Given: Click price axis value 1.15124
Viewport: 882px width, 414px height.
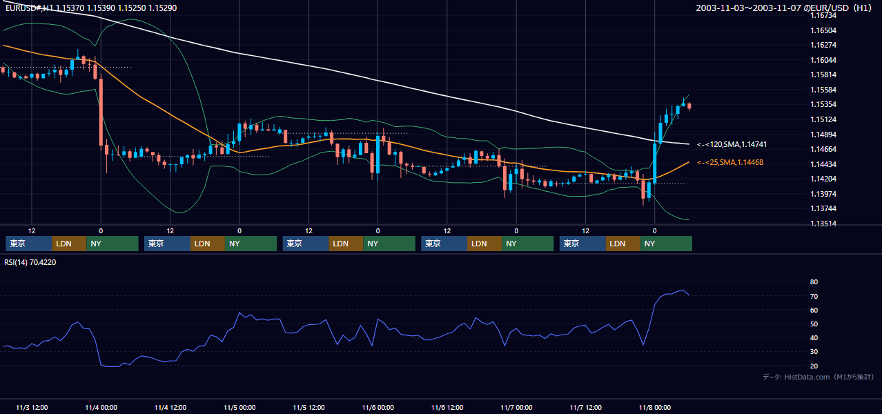Looking at the screenshot, I should click(823, 120).
